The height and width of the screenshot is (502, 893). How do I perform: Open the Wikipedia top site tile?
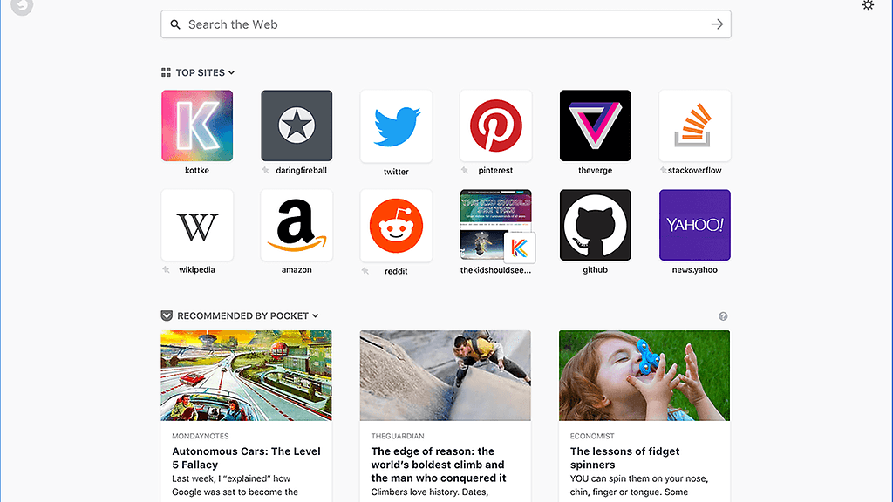tap(197, 225)
